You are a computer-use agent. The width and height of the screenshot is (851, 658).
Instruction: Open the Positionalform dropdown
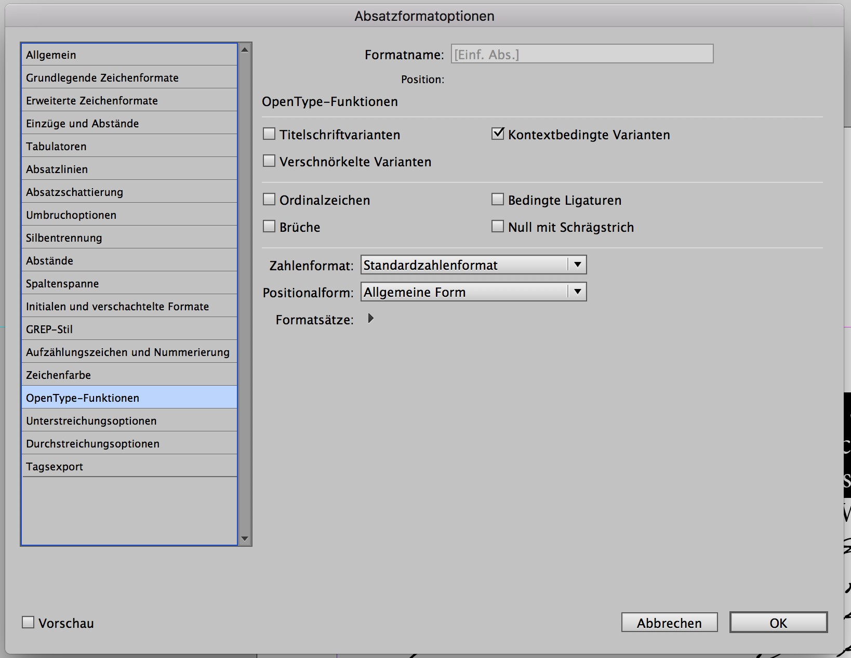(x=473, y=292)
